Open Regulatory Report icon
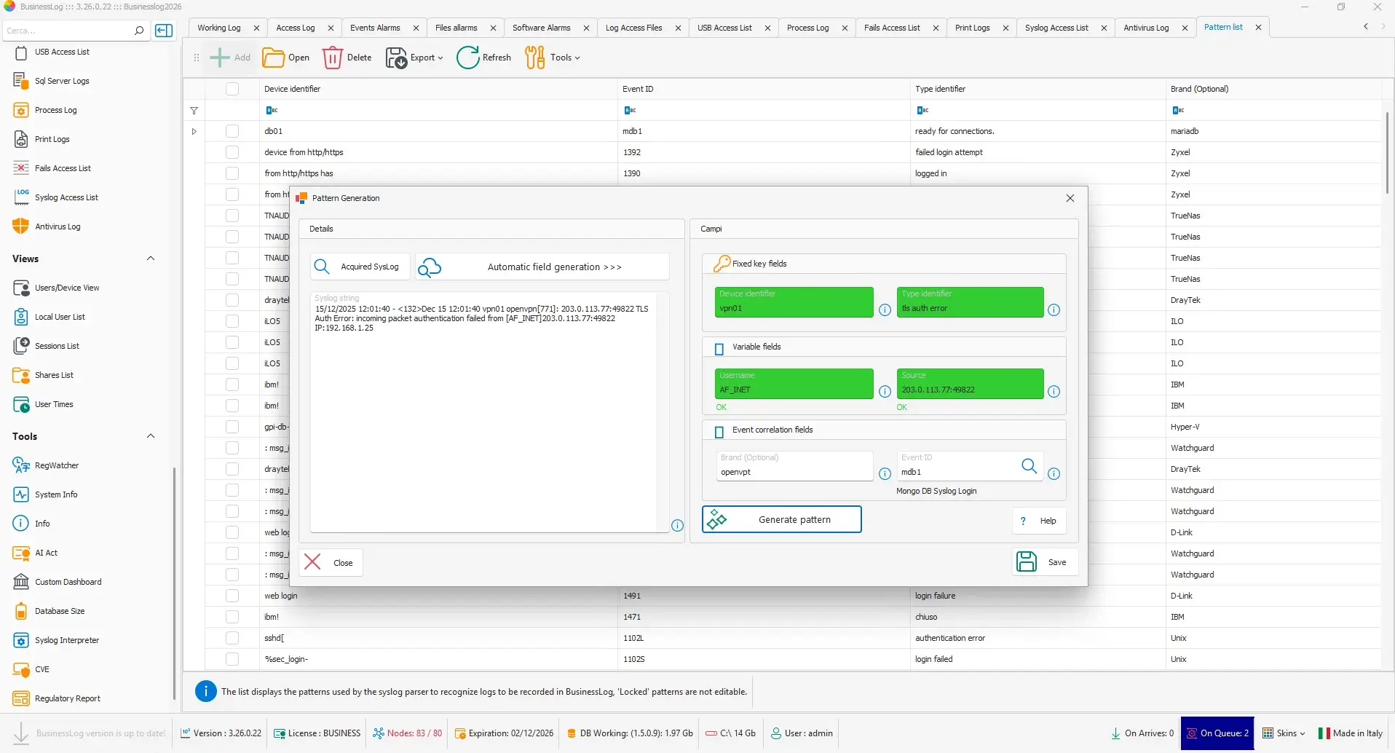Viewport: 1395px width, 753px height. tap(21, 698)
